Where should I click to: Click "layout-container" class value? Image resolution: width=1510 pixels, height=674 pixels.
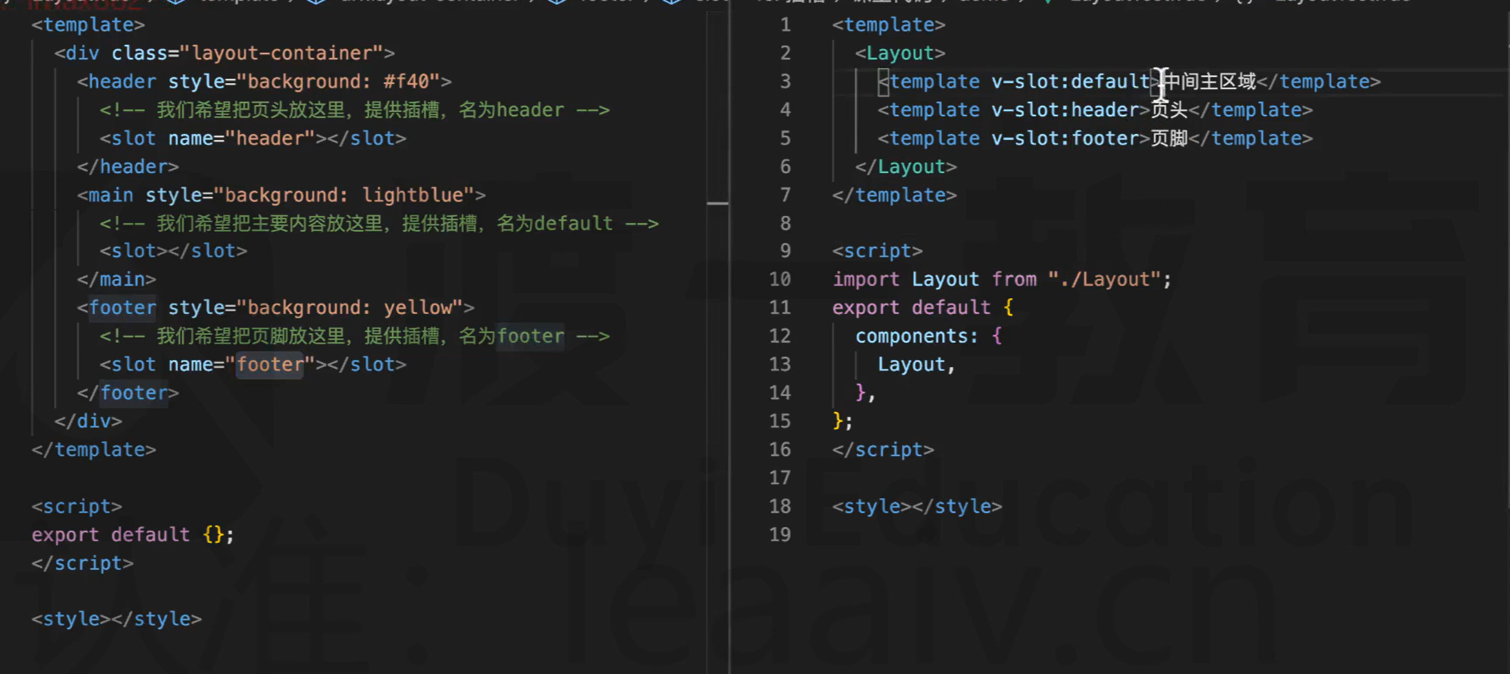(x=282, y=53)
